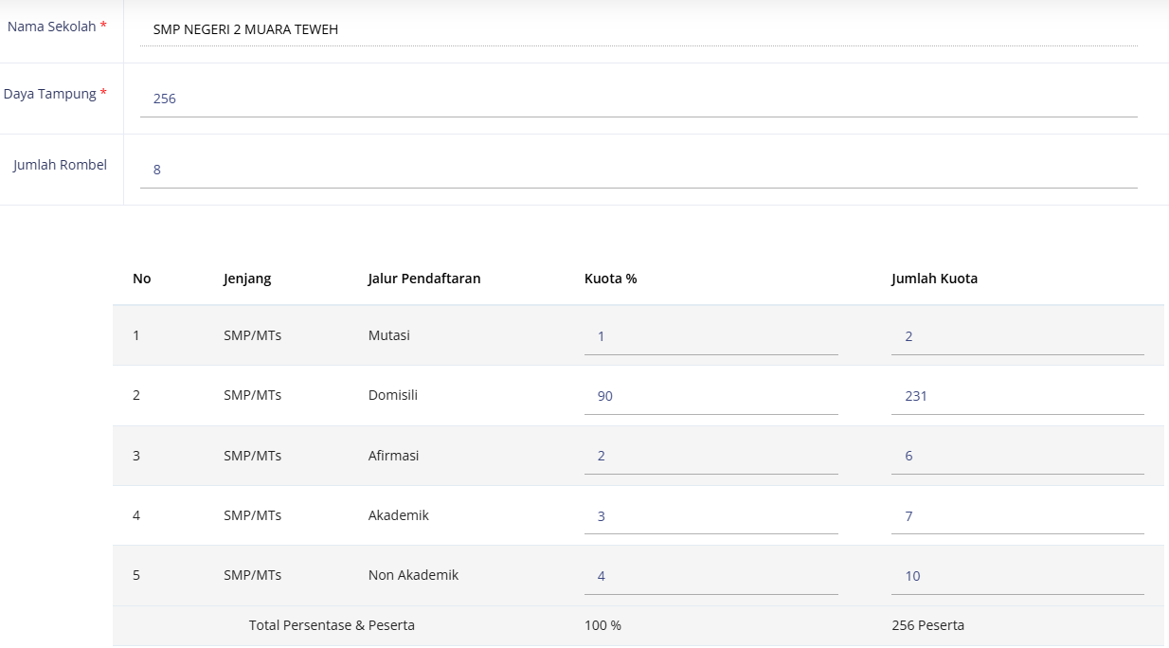Select the Jumlah Rombel input field
Viewport: 1169px width, 648px height.
(638, 170)
